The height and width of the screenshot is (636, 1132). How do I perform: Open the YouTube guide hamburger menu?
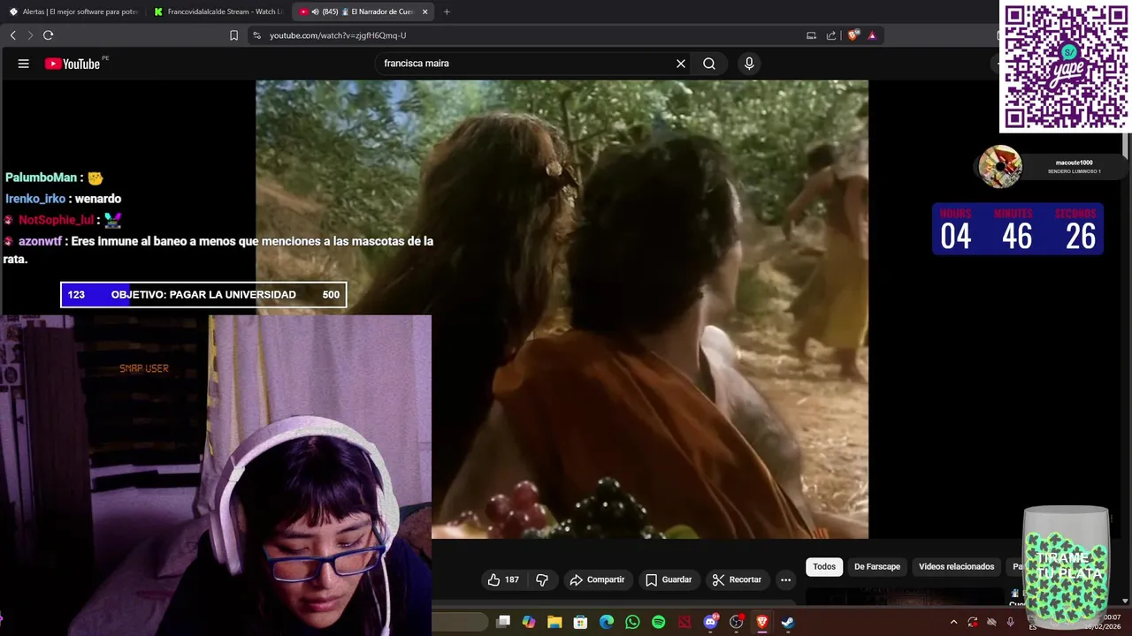point(24,64)
